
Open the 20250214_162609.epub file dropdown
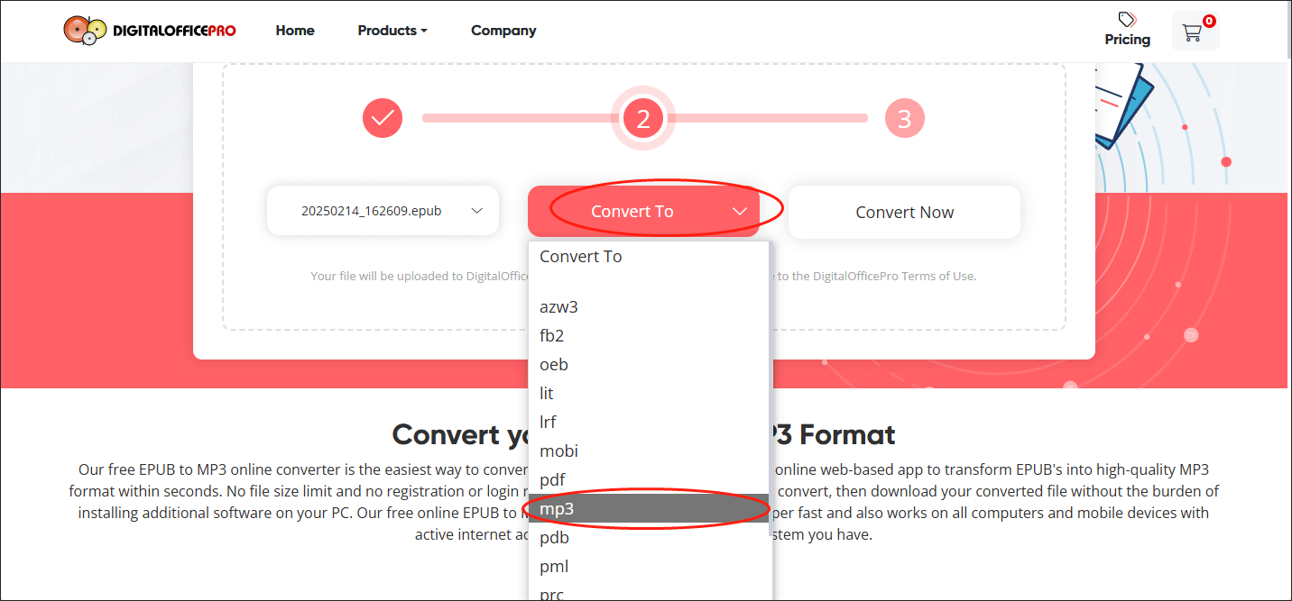tap(383, 211)
